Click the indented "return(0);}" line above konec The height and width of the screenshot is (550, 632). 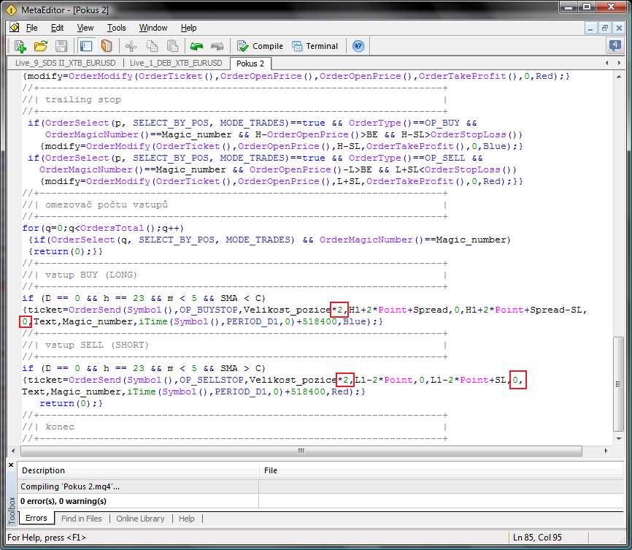[x=71, y=403]
